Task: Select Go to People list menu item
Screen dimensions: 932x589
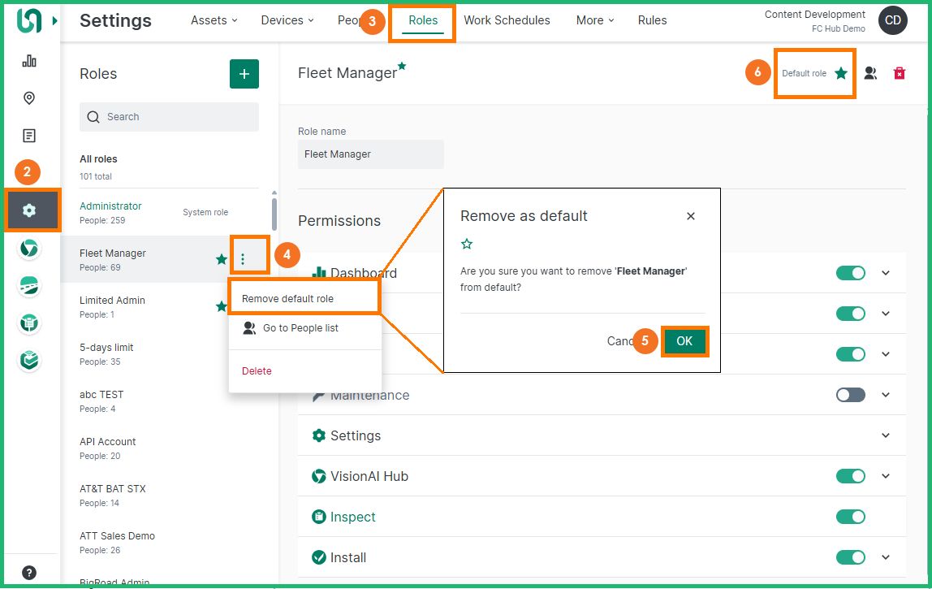Action: pos(300,328)
